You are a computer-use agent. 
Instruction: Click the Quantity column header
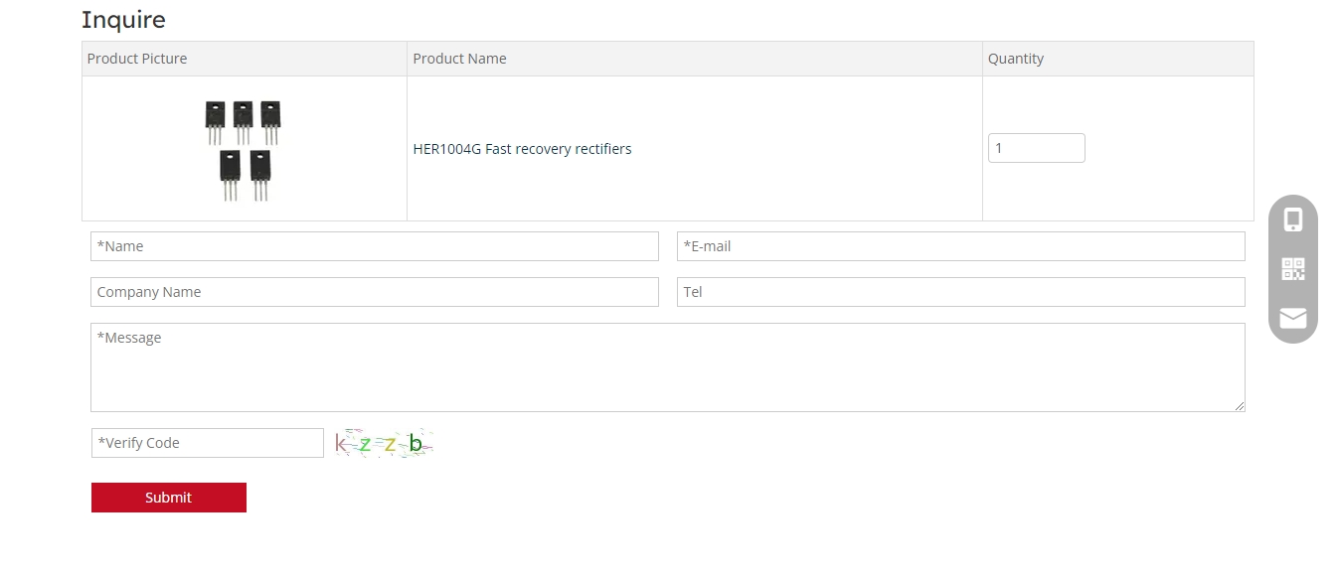tap(1015, 59)
